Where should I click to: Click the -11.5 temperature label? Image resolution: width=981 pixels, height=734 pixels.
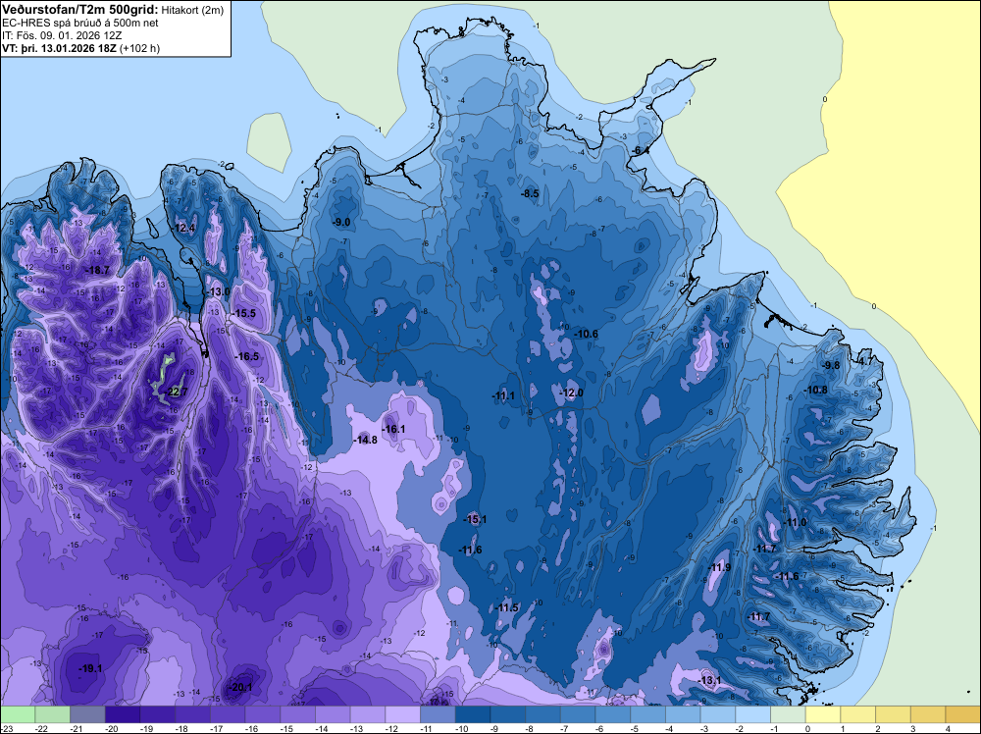coord(507,608)
